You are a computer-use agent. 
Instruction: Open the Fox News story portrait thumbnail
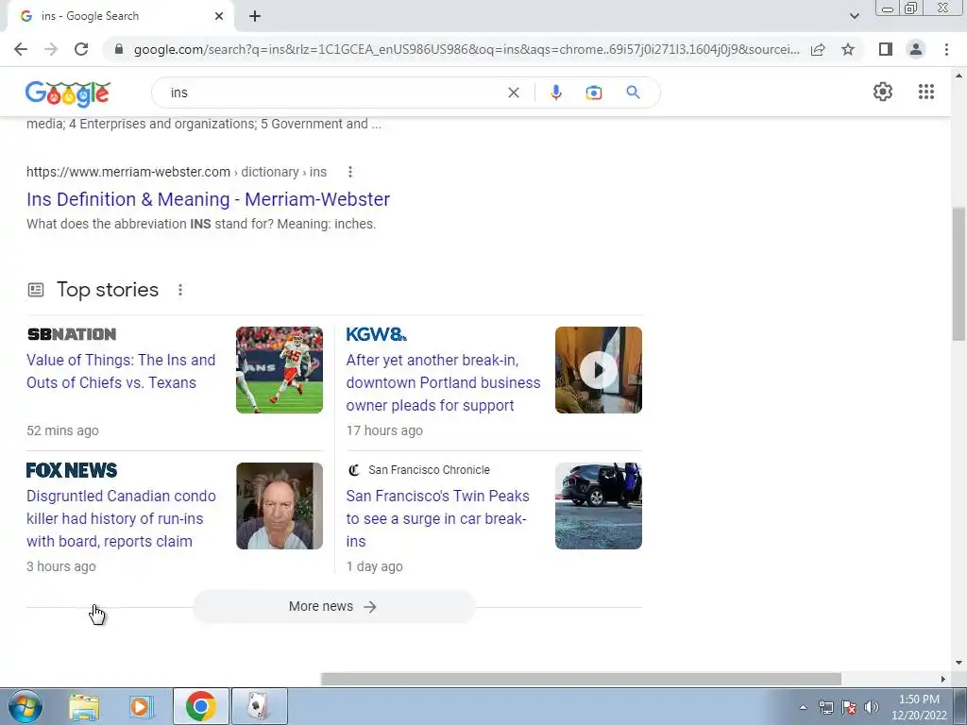[280, 506]
